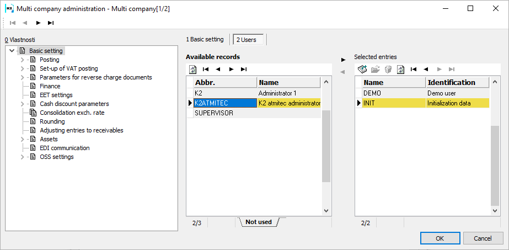
Task: Go to last record in Available records
Action: [244, 70]
